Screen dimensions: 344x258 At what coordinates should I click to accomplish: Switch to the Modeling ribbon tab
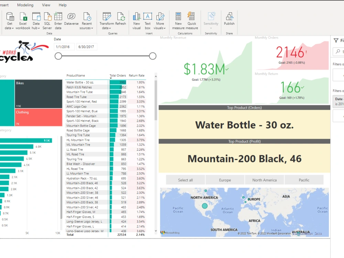click(x=25, y=5)
